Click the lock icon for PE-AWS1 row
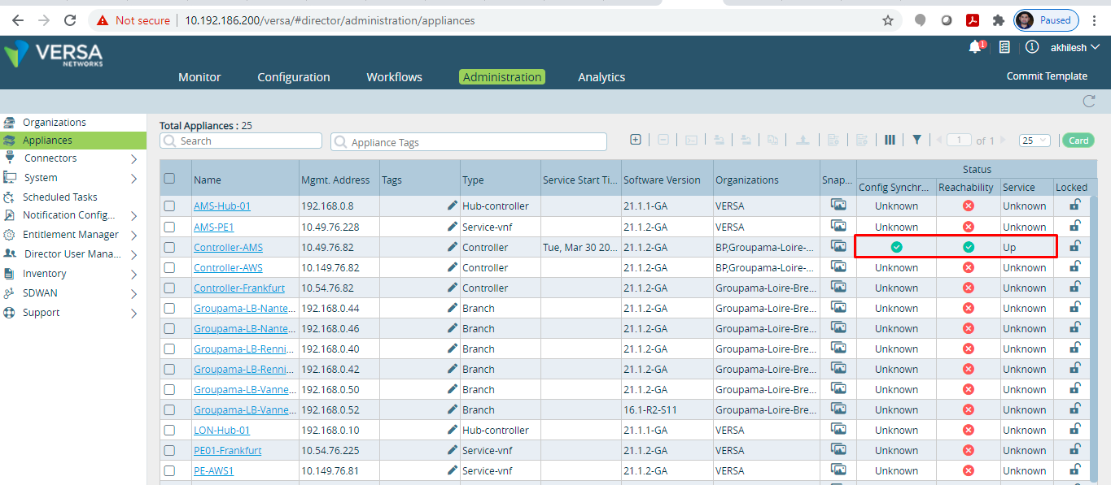The width and height of the screenshot is (1111, 485). pyautogui.click(x=1074, y=469)
